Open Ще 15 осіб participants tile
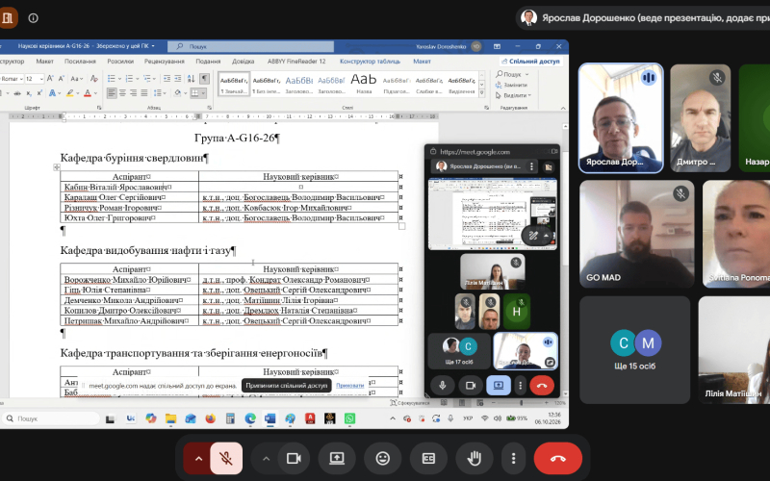The image size is (770, 481). (634, 350)
